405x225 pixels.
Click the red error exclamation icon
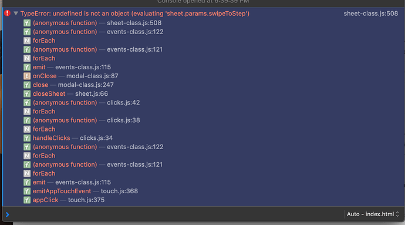[7, 13]
